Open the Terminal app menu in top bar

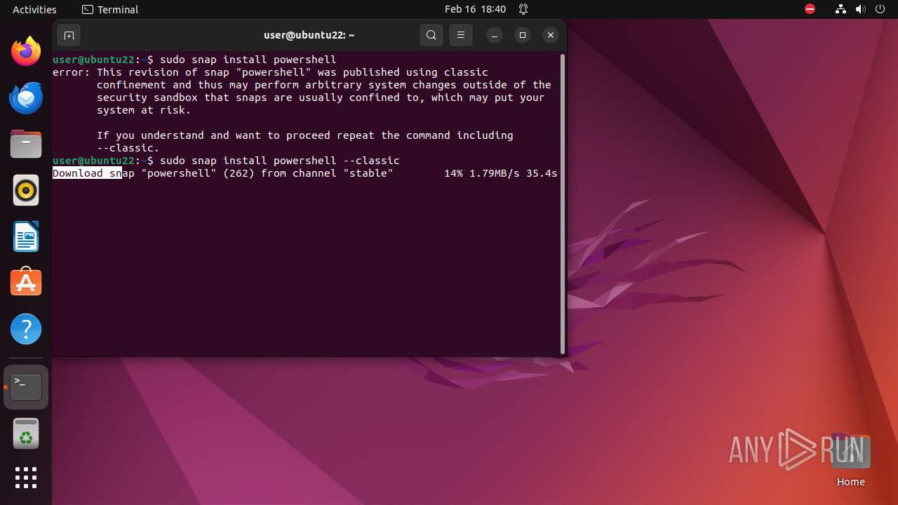coord(110,9)
